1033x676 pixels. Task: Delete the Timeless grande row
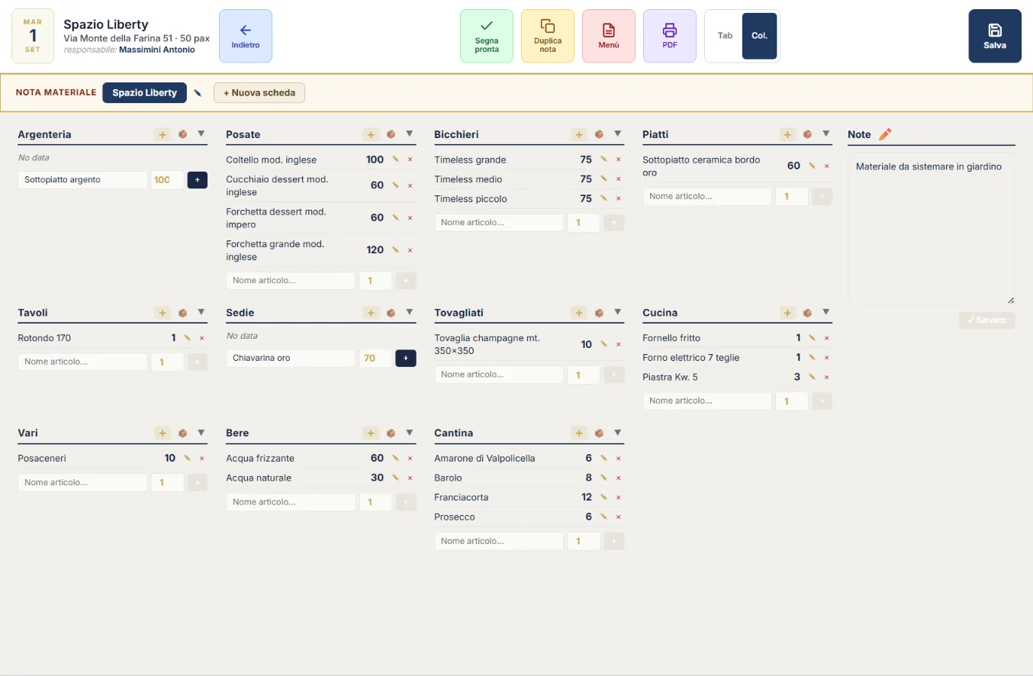(618, 159)
